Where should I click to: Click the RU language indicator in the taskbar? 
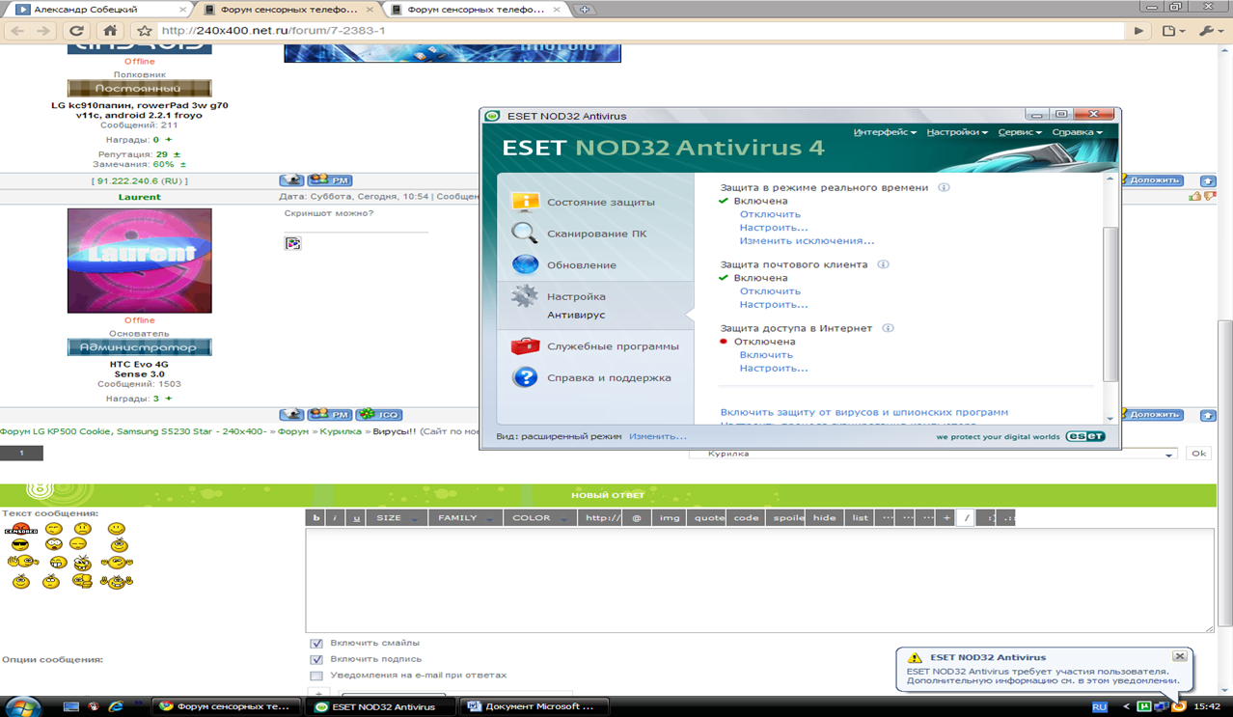1099,707
